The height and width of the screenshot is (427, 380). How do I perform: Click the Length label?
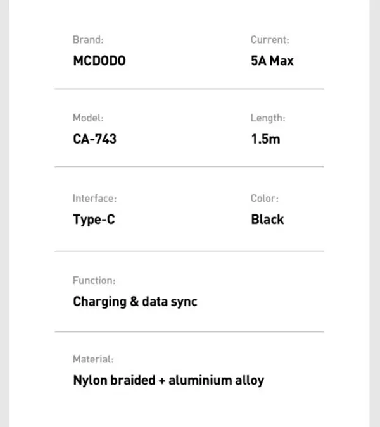point(268,118)
